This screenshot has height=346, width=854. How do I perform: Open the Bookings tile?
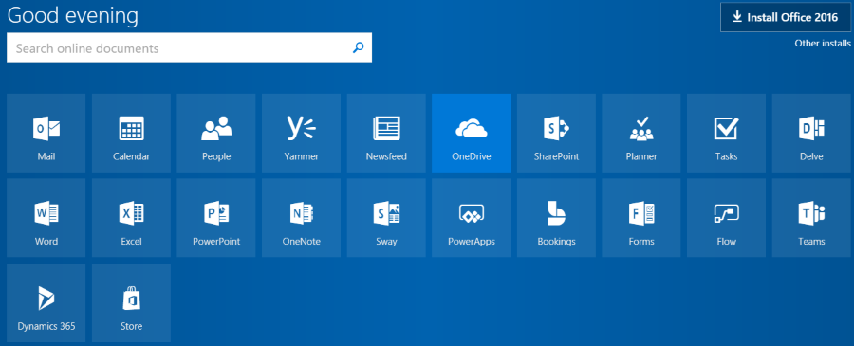point(556,218)
